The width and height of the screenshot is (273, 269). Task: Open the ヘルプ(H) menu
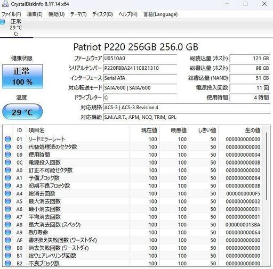pos(128,14)
